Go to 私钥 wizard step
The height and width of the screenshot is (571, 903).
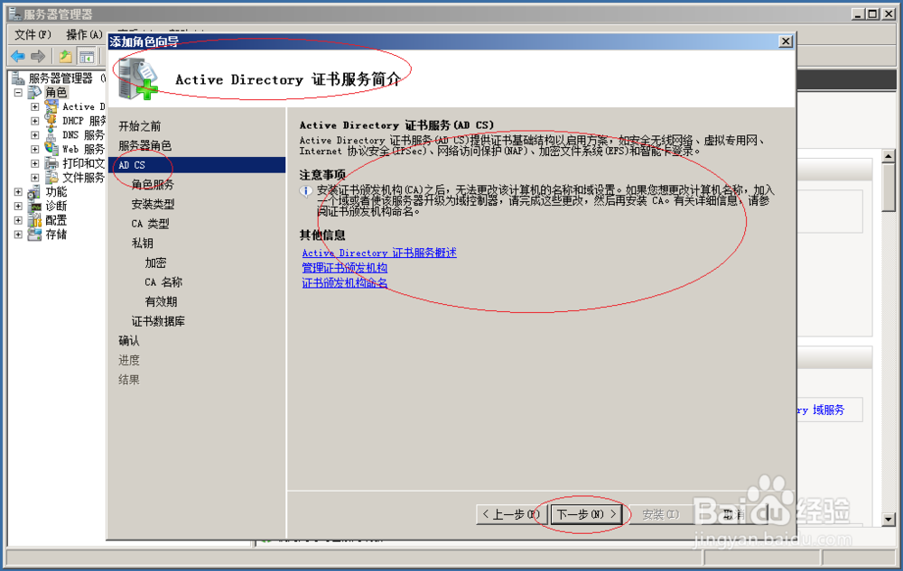tap(143, 244)
